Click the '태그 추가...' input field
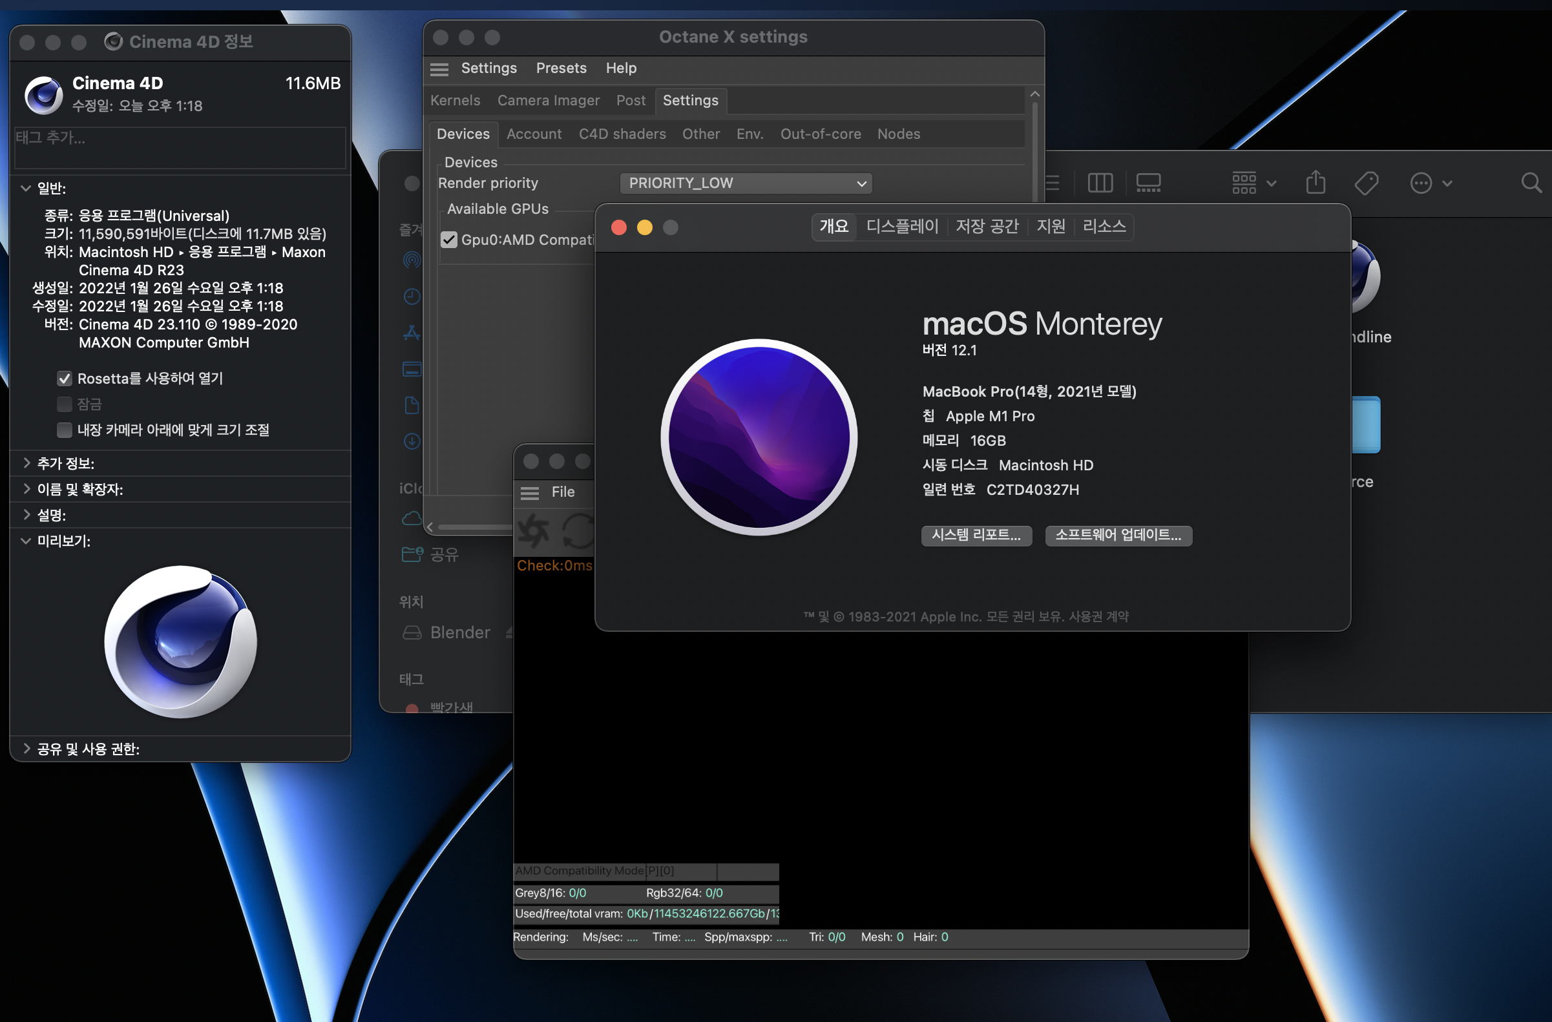Image resolution: width=1552 pixels, height=1022 pixels. 180,147
